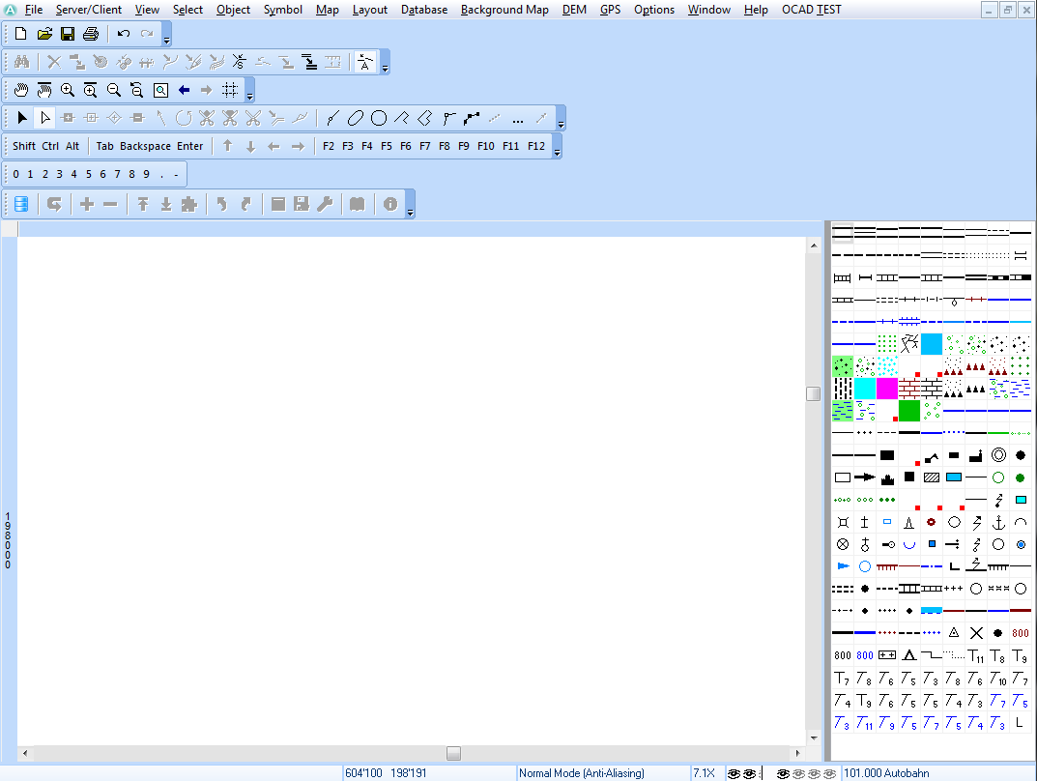Click the Backspace key button

(x=146, y=146)
